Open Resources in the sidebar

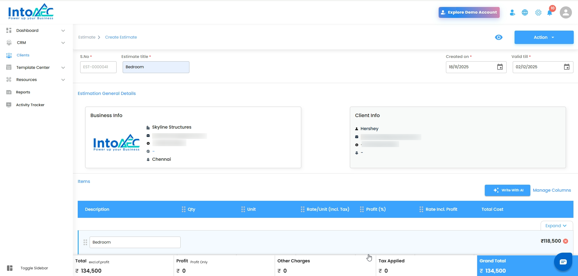click(x=26, y=80)
